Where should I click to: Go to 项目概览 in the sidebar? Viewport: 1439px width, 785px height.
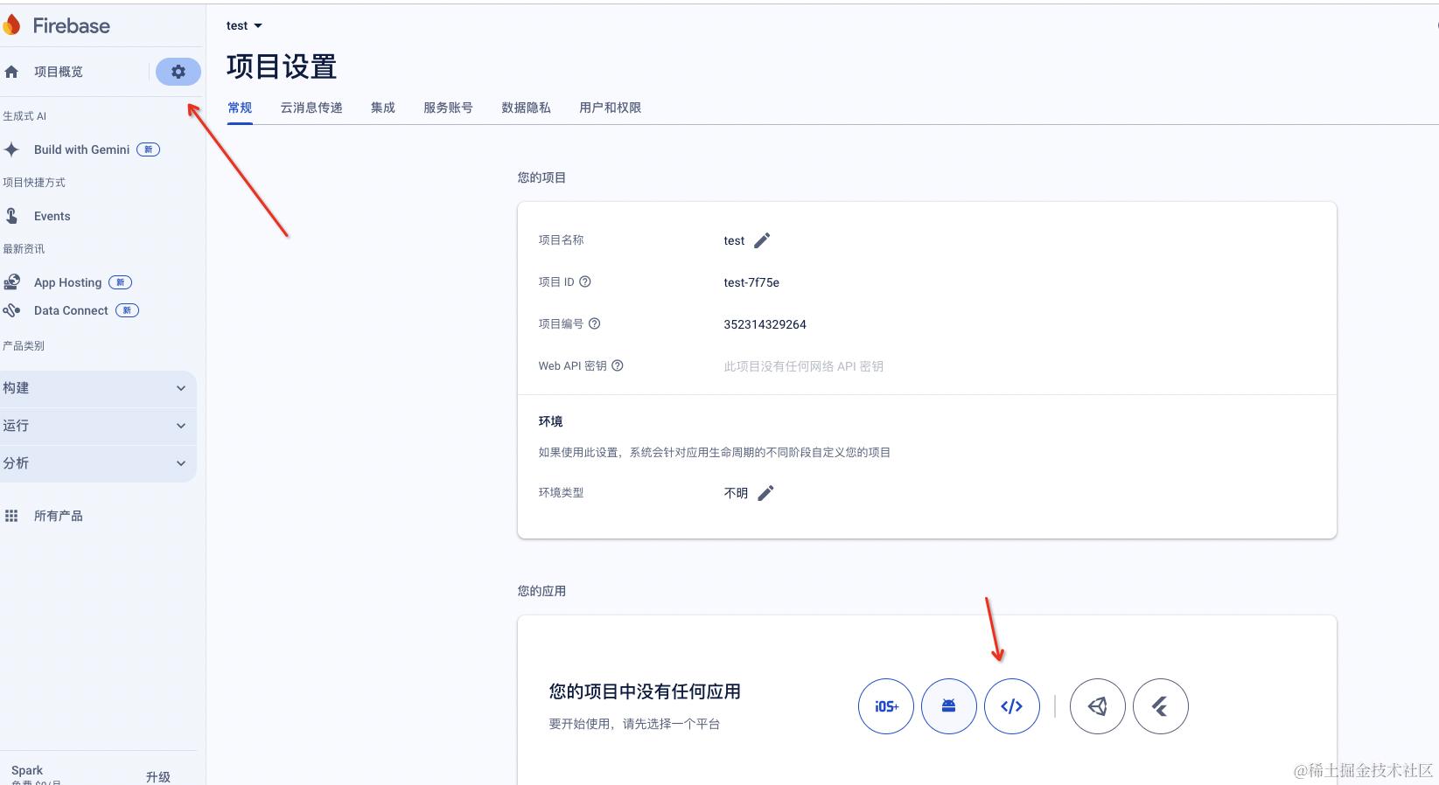pos(59,72)
